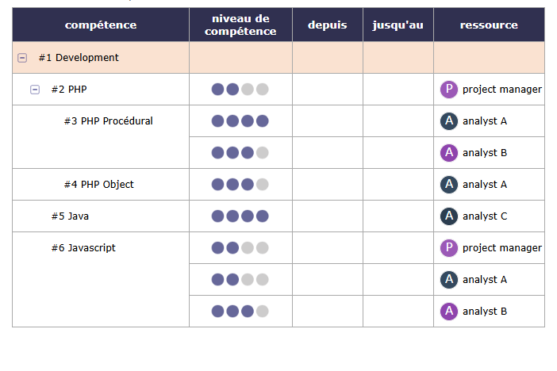
Task: Click analyst B avatar under PHP Procédural
Action: (449, 153)
